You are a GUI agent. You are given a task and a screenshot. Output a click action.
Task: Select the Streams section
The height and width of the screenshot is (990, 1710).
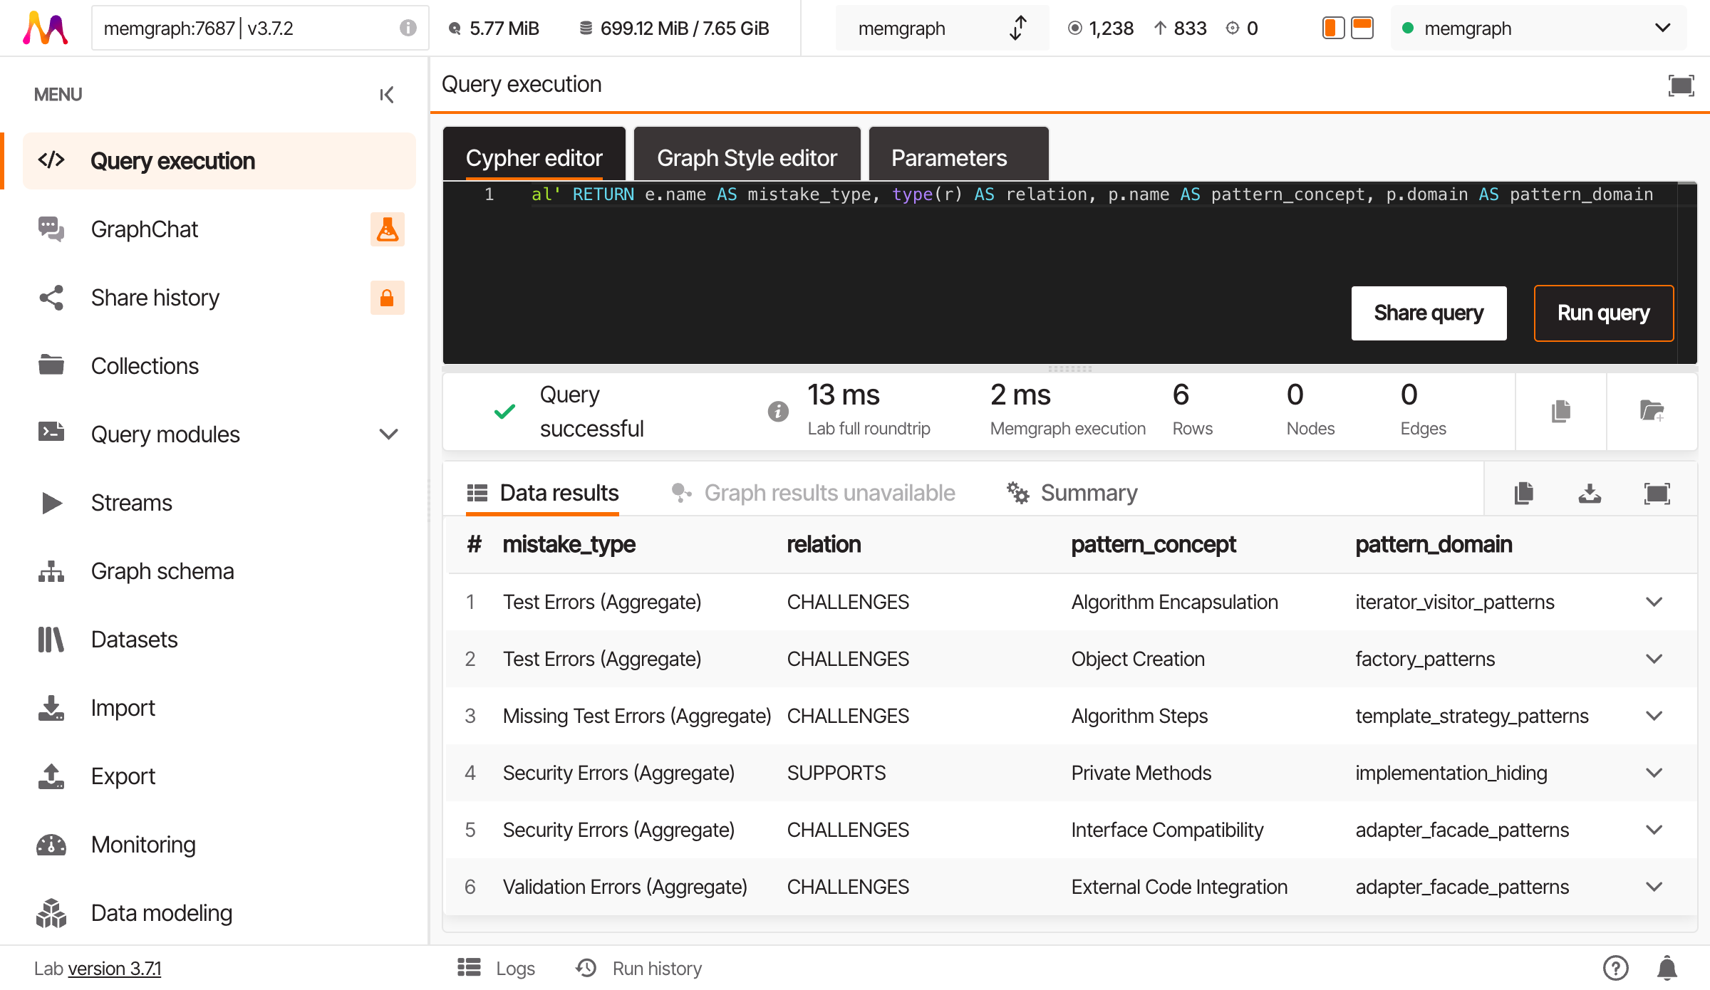(131, 502)
